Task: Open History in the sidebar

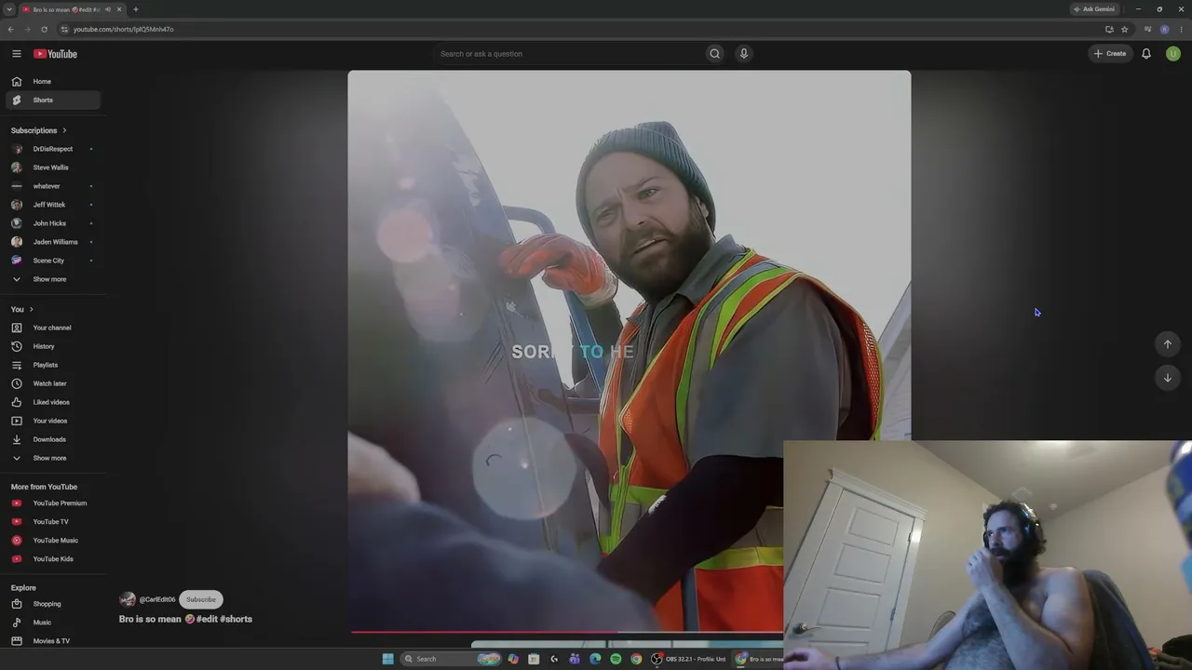Action: click(52, 346)
